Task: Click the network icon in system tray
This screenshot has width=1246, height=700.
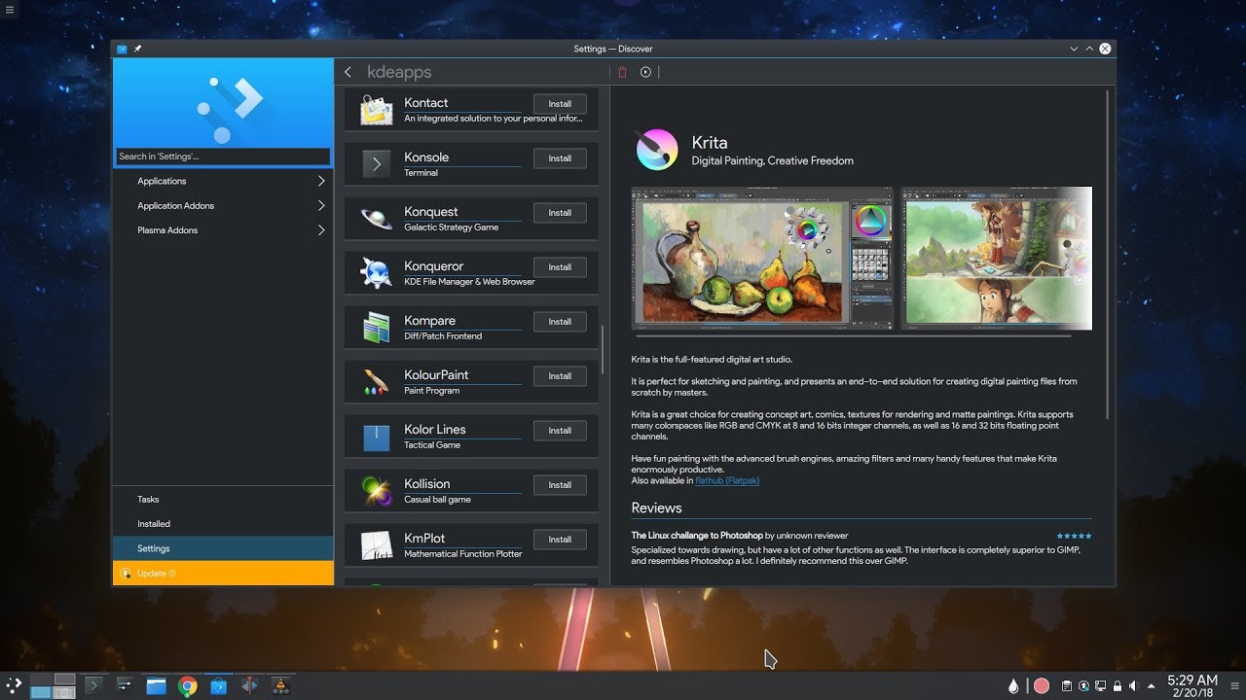Action: click(1100, 686)
